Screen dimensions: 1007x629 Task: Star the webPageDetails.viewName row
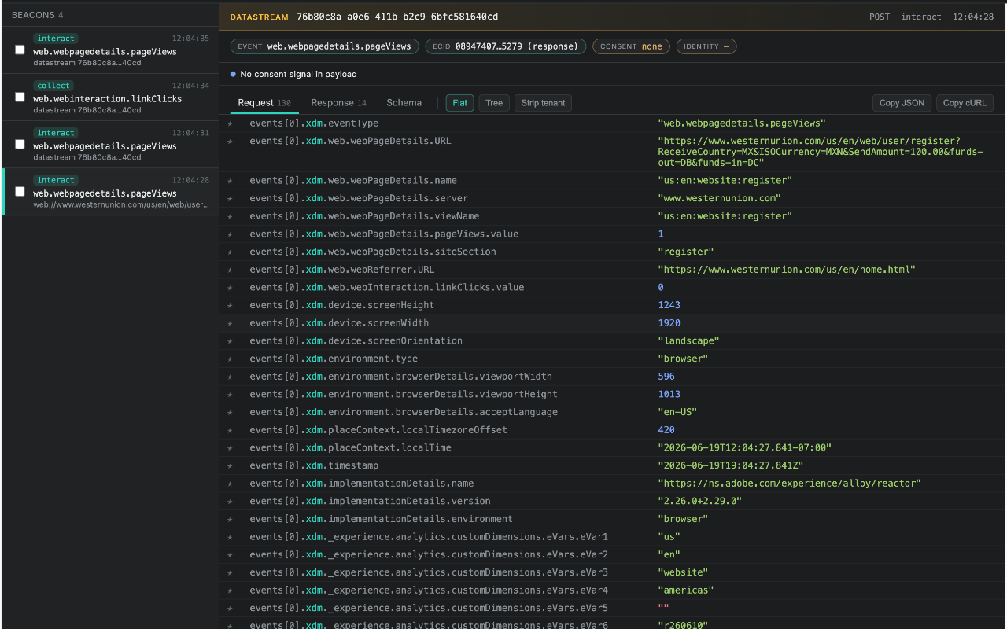pos(231,216)
